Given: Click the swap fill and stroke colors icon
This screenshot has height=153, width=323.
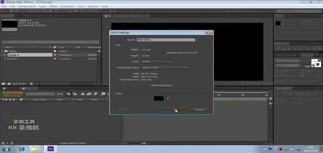Looking at the screenshot, I should [320, 59].
